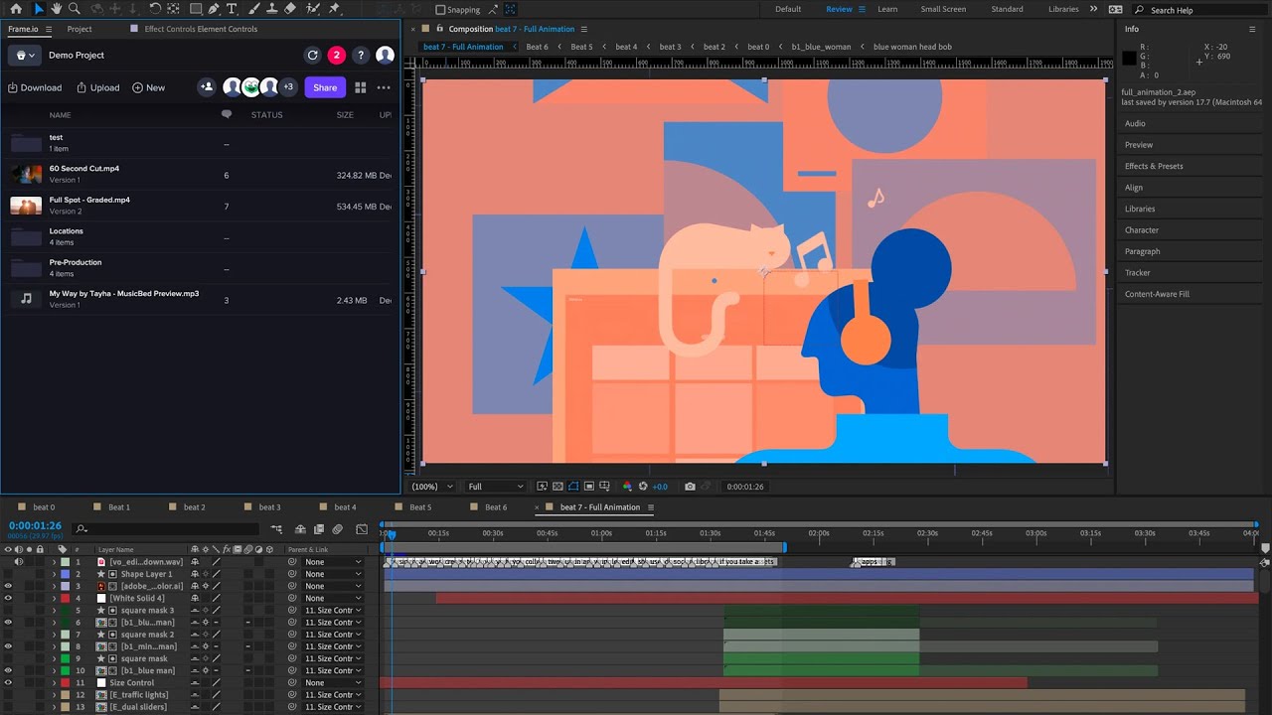Hide the b1_min...man layer

(8, 646)
